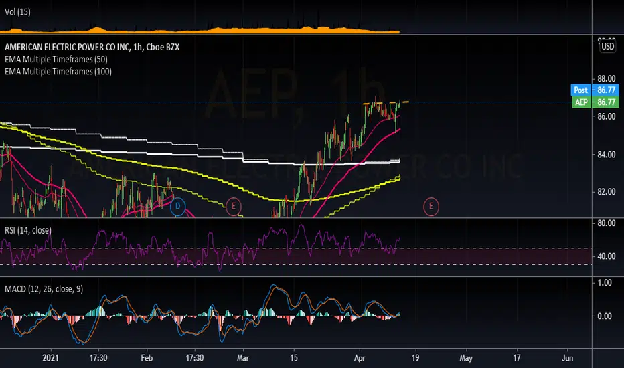Click the earnings 'E' marker near late April
Viewport: 624px width, 368px height.
click(431, 207)
